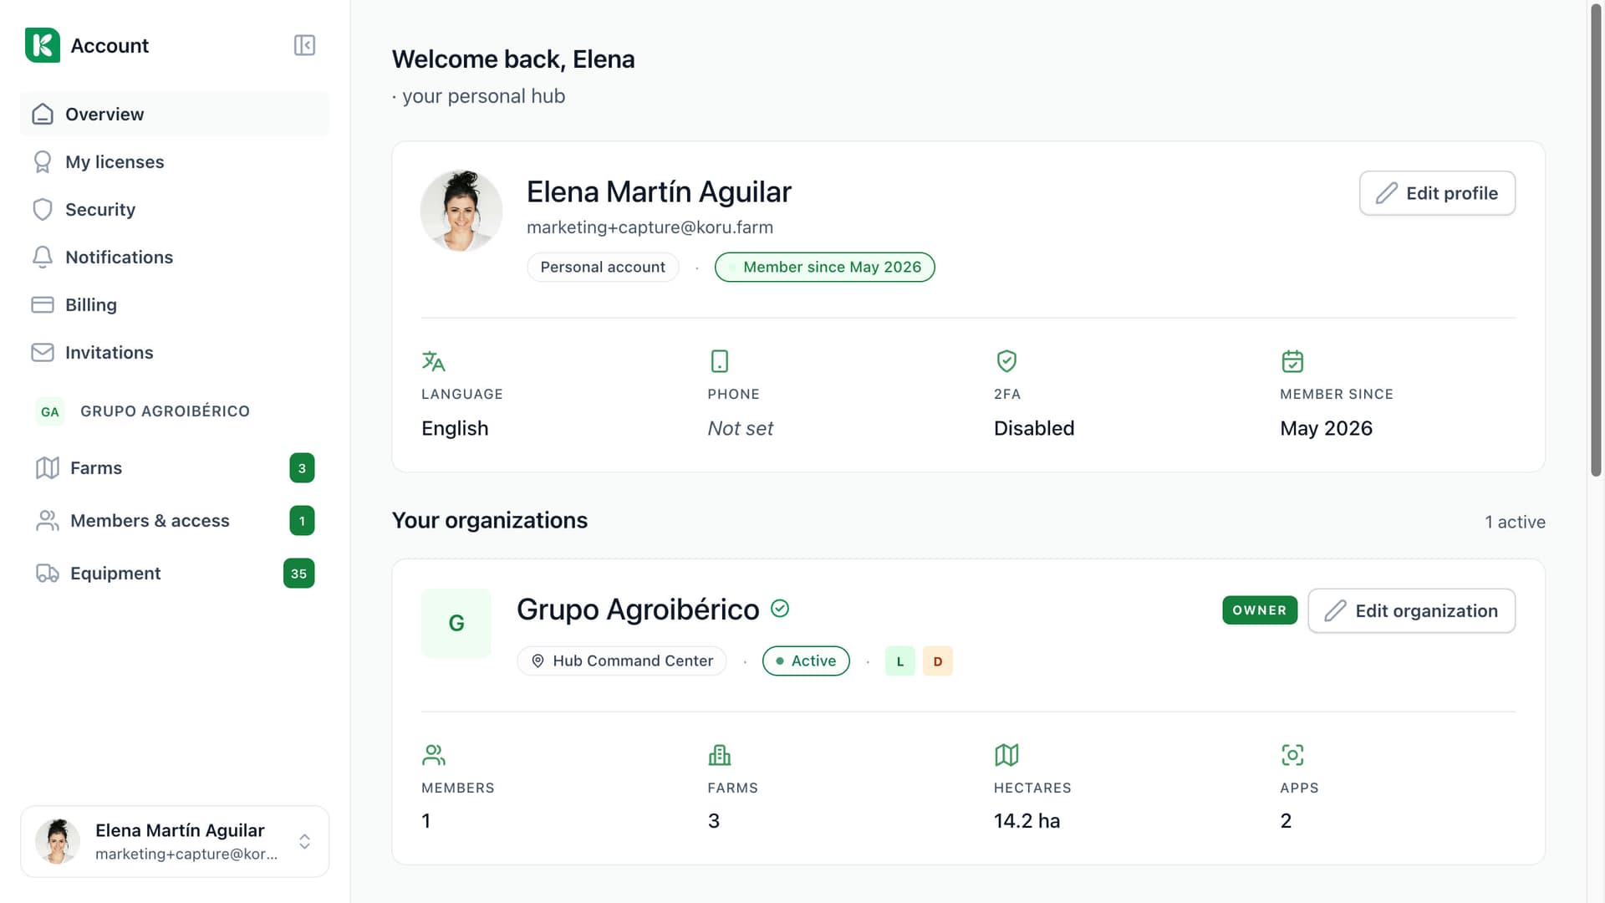Click the GA organization badge

[50, 411]
